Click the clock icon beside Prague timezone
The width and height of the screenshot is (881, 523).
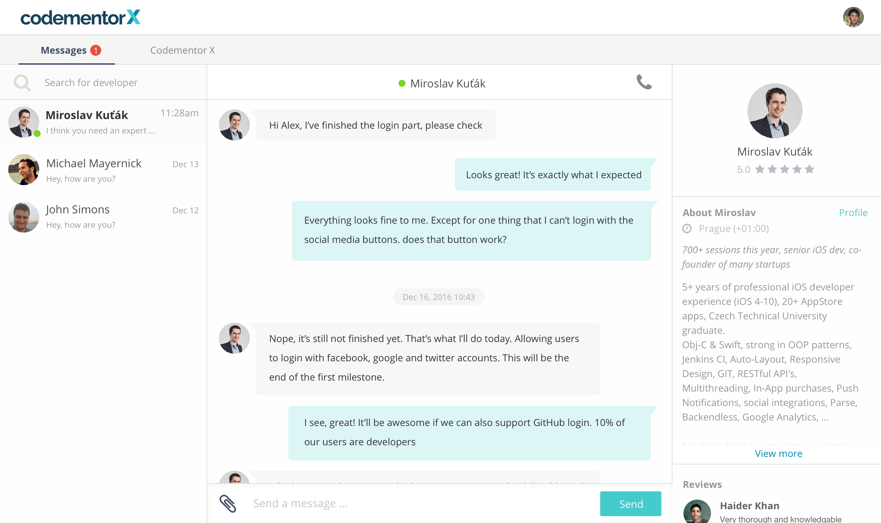coord(687,229)
